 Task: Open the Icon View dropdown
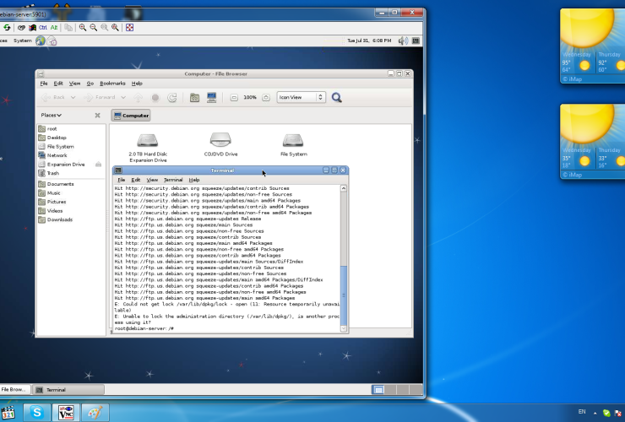[x=302, y=98]
